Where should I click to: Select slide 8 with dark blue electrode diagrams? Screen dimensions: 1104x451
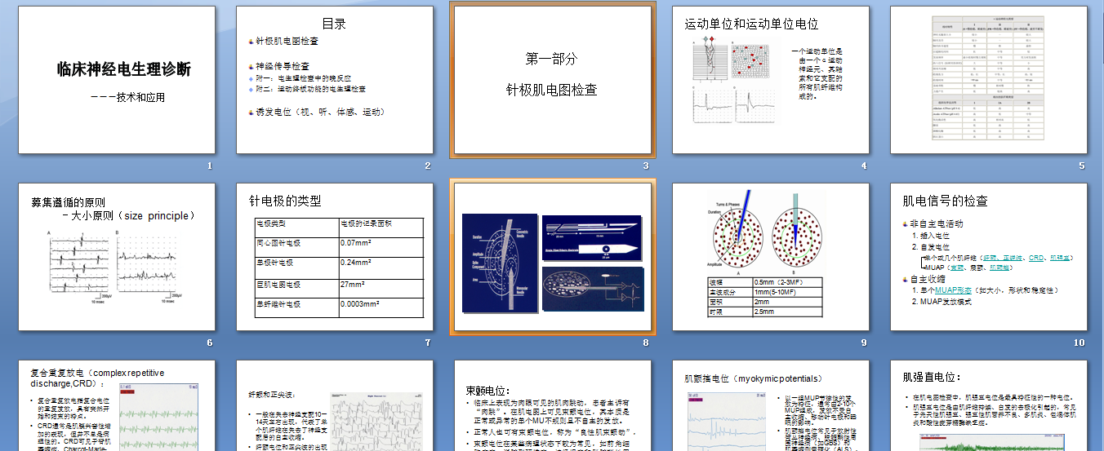pos(551,256)
